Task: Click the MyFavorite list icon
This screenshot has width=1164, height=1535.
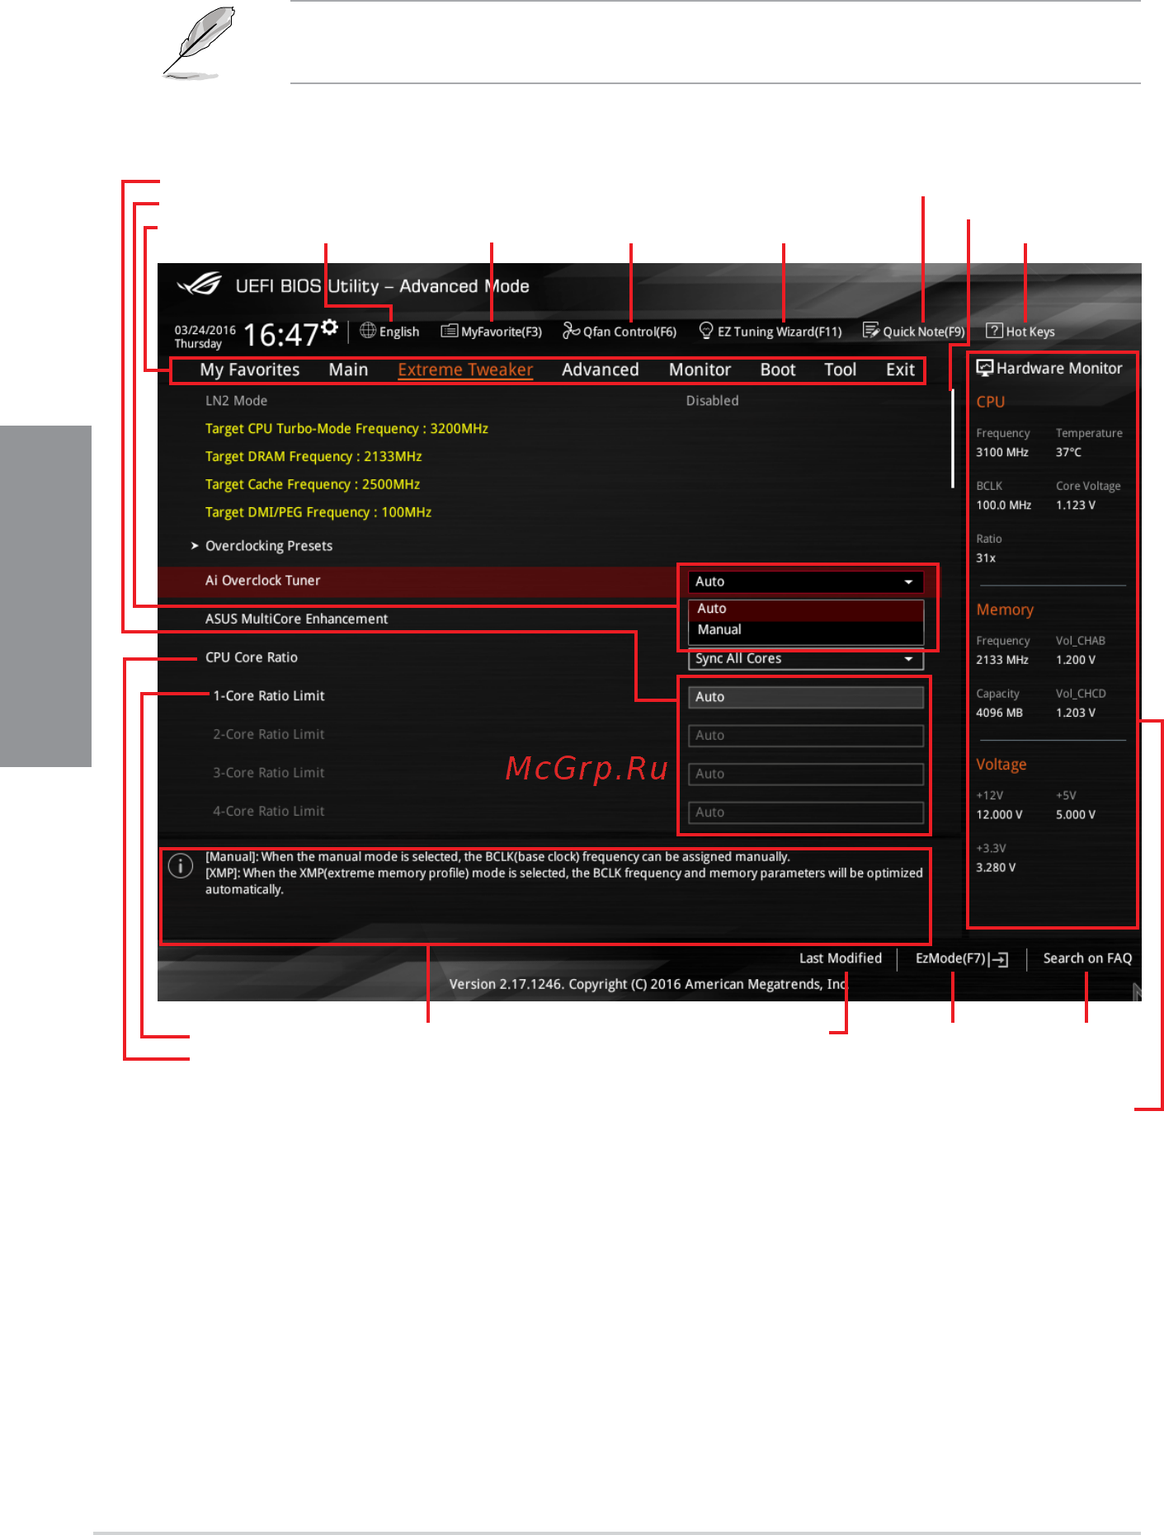Action: [x=449, y=331]
